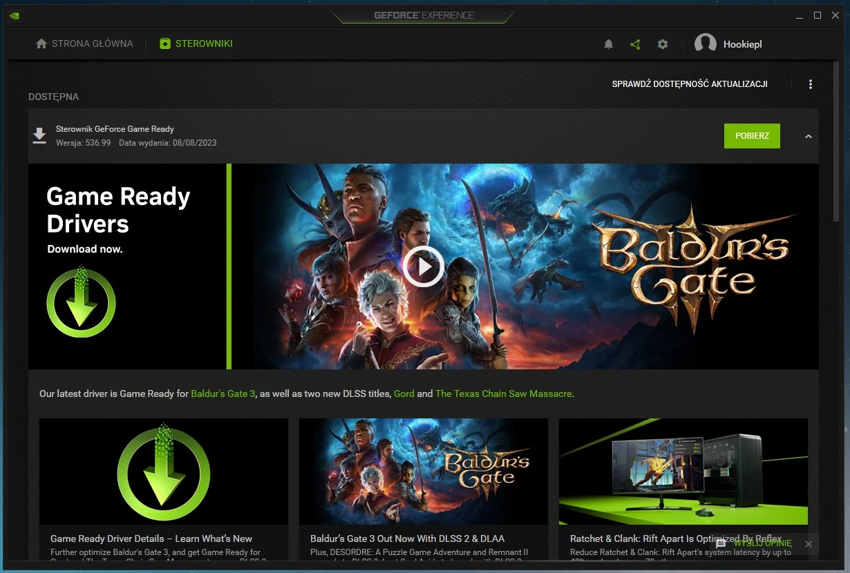Click the driver download arrow icon

coord(39,135)
